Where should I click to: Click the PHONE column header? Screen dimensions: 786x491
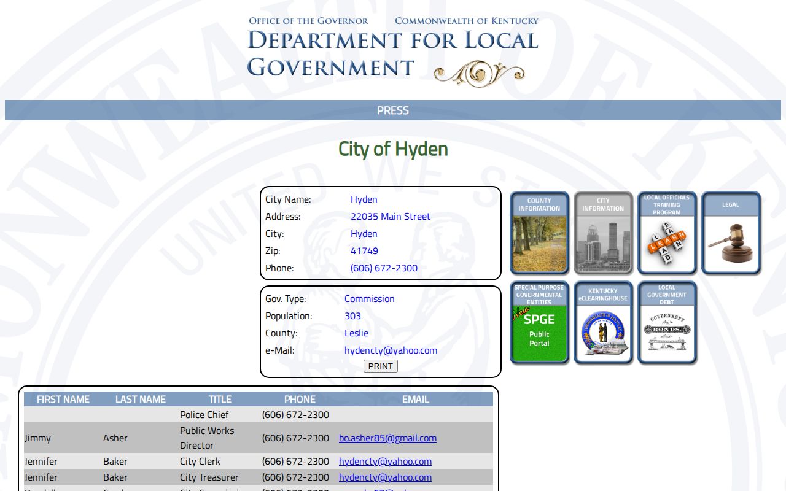(300, 400)
